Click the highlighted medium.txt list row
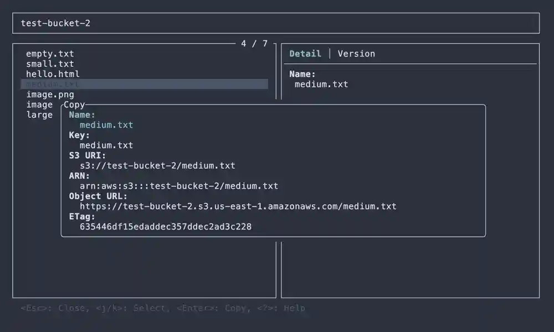This screenshot has height=332, width=554. 144,84
